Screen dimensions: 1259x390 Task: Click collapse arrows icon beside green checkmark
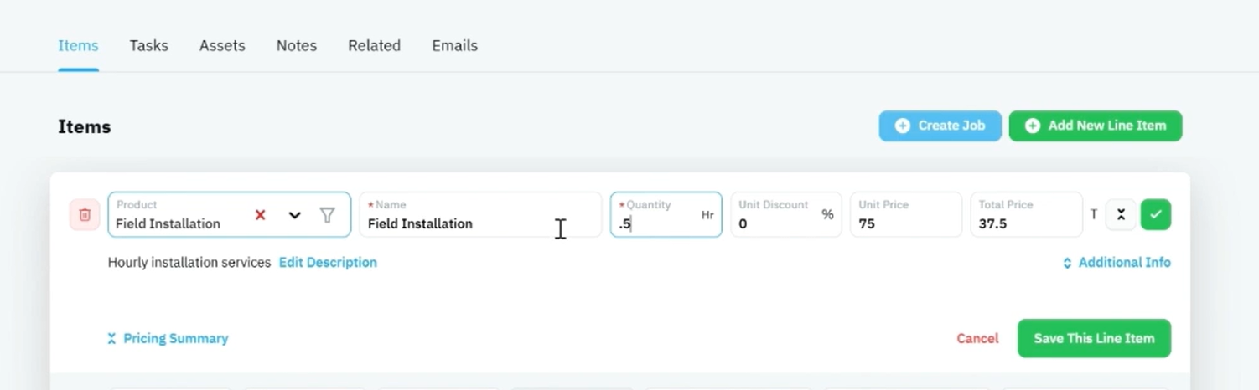[x=1121, y=215]
